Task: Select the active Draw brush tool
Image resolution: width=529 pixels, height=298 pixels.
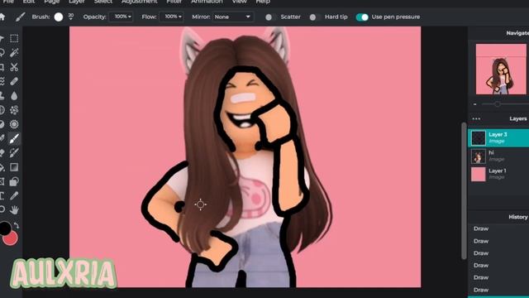Action: [x=14, y=138]
